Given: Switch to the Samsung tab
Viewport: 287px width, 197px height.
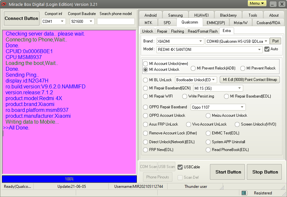Looking at the screenshot, I should pyautogui.click(x=175, y=15).
